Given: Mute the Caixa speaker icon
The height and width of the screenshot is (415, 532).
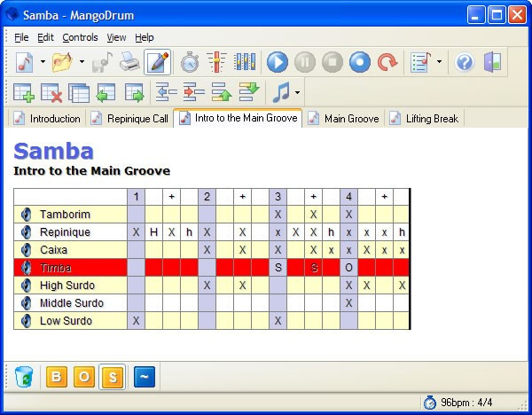Looking at the screenshot, I should pyautogui.click(x=26, y=250).
